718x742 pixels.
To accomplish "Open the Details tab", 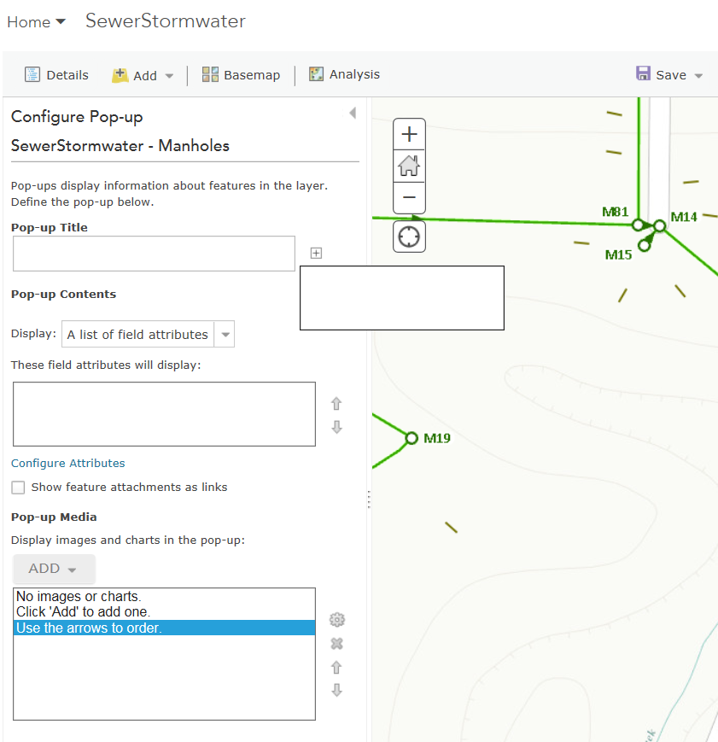I will [56, 75].
